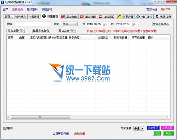
Task: Open the end date picker 2013-12-31
Action: [134, 24]
